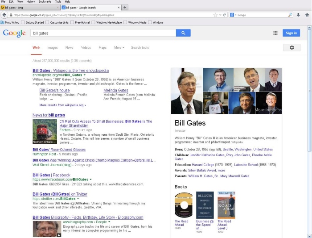The height and width of the screenshot is (238, 312).
Task: Open the Facebook result green arrow dropdown
Action: click(90, 180)
